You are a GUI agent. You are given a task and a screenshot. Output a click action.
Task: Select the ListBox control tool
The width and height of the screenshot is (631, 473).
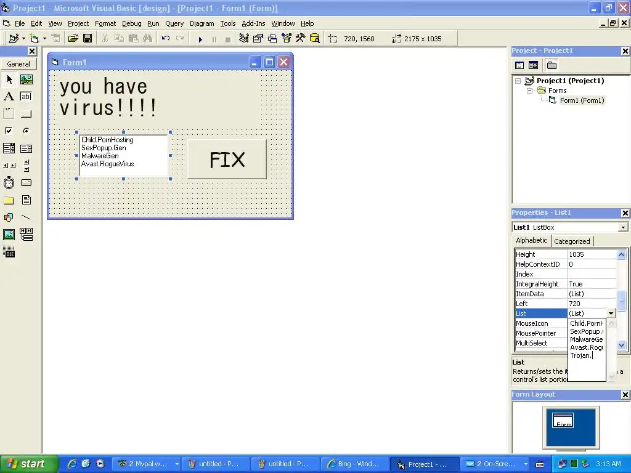pyautogui.click(x=26, y=148)
